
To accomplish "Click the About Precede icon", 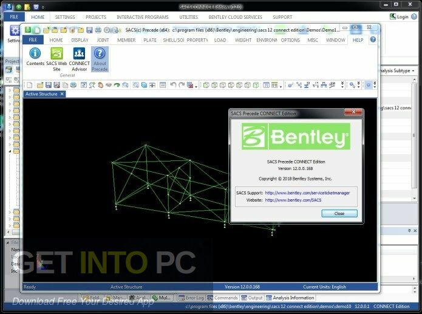I will [100, 60].
